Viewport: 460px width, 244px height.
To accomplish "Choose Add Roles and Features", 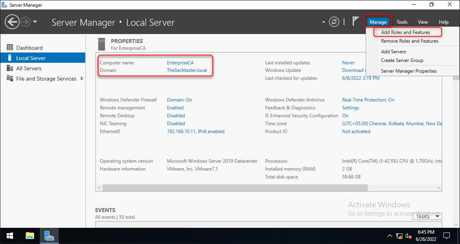I will [406, 32].
